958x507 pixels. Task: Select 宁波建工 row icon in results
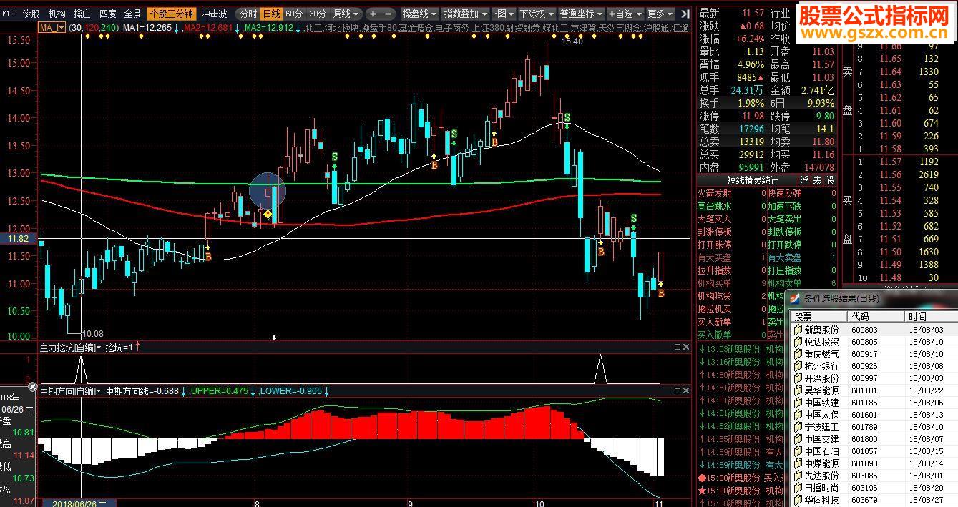coord(798,427)
